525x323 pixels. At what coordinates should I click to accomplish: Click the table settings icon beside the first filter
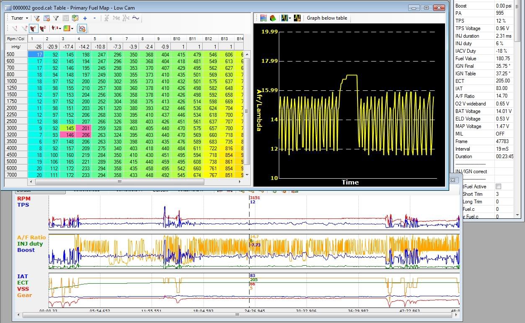pyautogui.click(x=46, y=18)
